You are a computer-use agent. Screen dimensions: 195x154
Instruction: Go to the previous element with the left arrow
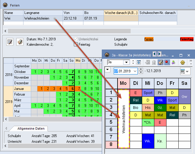click(154, 54)
